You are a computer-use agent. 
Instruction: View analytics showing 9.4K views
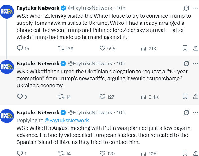point(144,97)
